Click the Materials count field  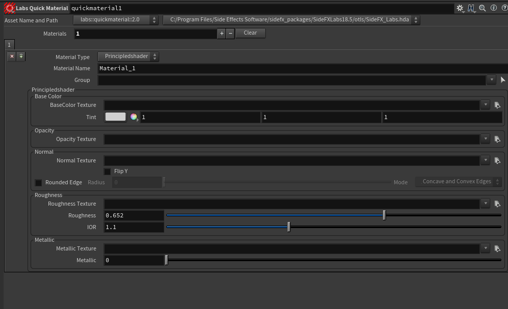[145, 34]
